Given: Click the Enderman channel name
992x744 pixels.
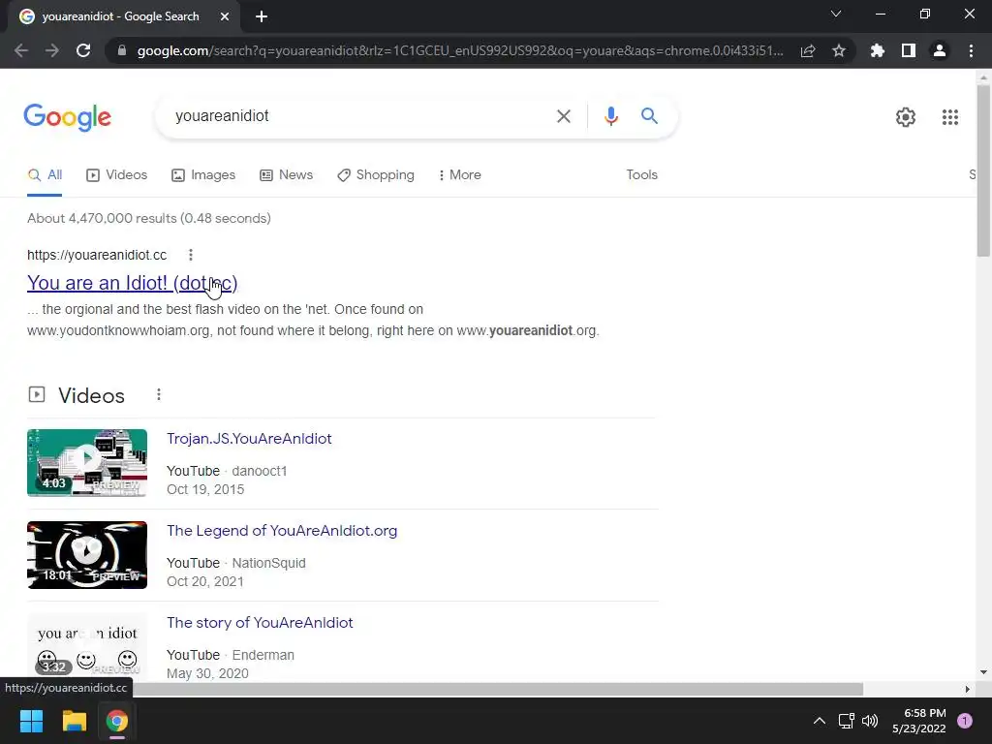Looking at the screenshot, I should point(263,656).
